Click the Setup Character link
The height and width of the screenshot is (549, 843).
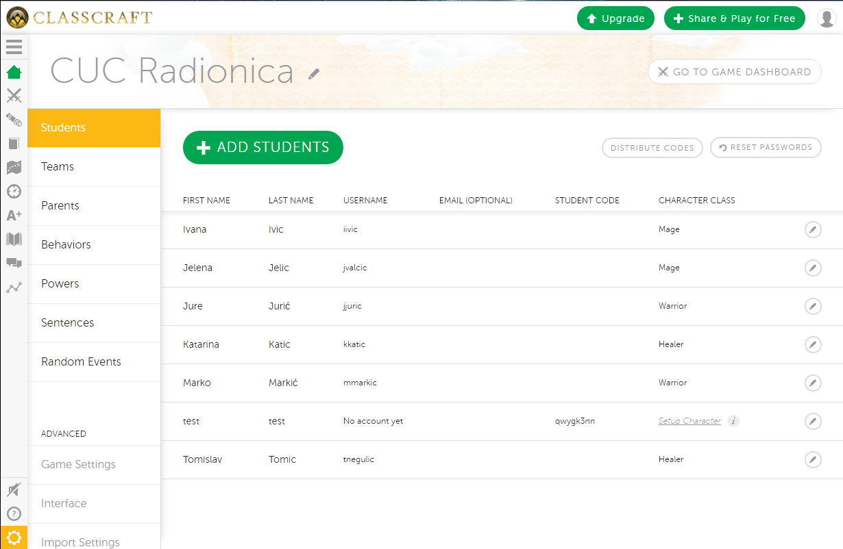tap(689, 421)
